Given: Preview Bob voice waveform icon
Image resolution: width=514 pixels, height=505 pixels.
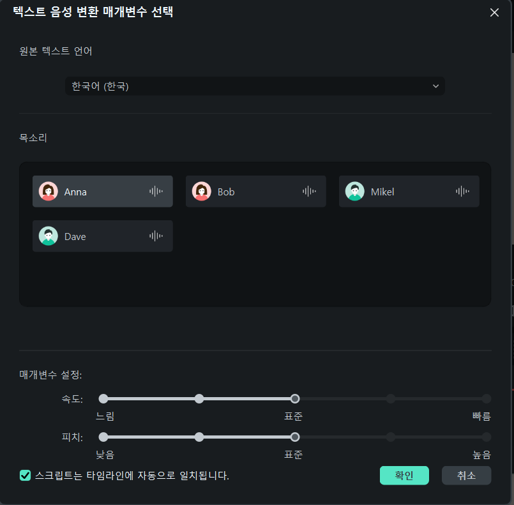Looking at the screenshot, I should point(309,191).
